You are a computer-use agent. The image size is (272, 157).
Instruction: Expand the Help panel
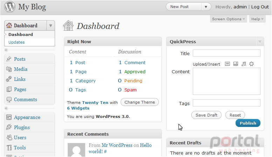click(257, 19)
